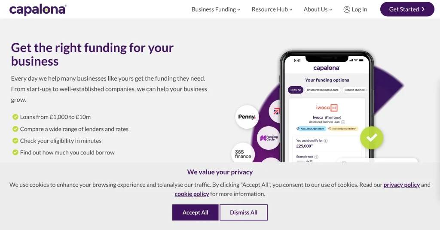Click the Union Jack flag bubble
This screenshot has width=440, height=230.
[x=275, y=111]
